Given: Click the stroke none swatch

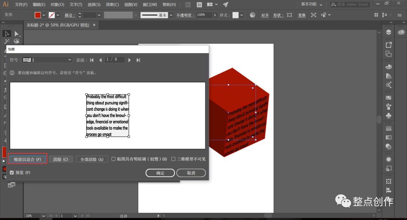Looking at the screenshot, I should (x=52, y=15).
